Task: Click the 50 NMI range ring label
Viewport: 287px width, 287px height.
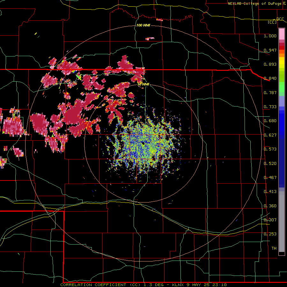Action: point(143,84)
